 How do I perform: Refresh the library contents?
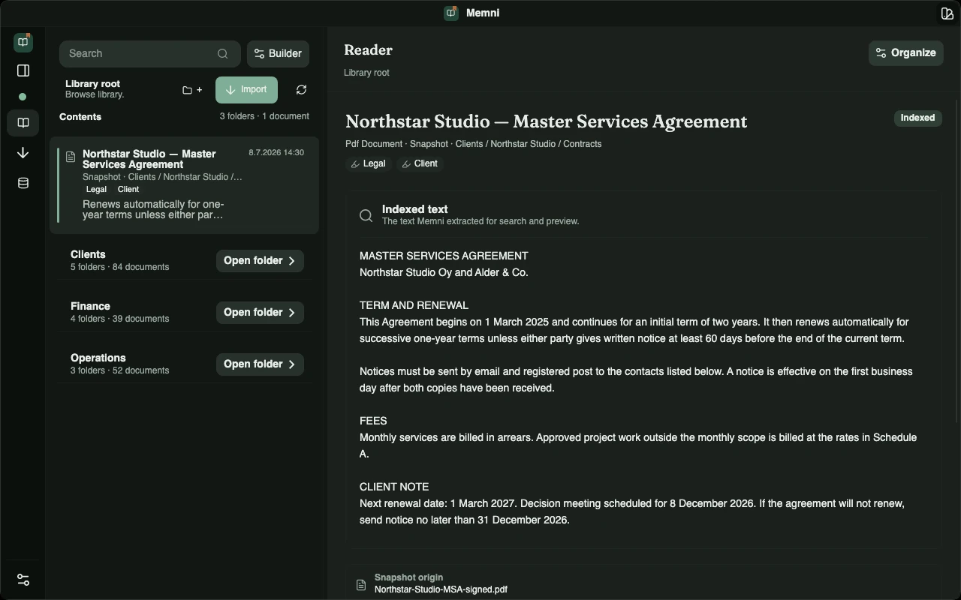(301, 90)
